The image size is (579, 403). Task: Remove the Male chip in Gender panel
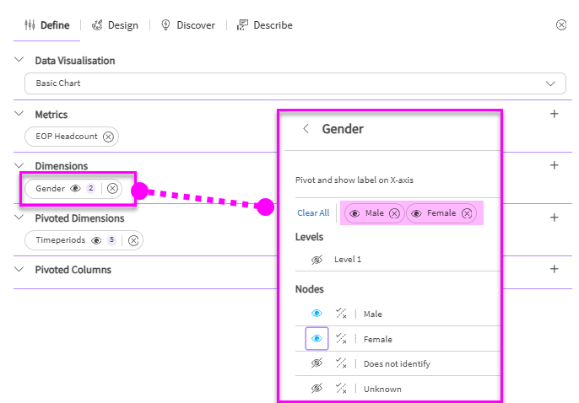[394, 214]
